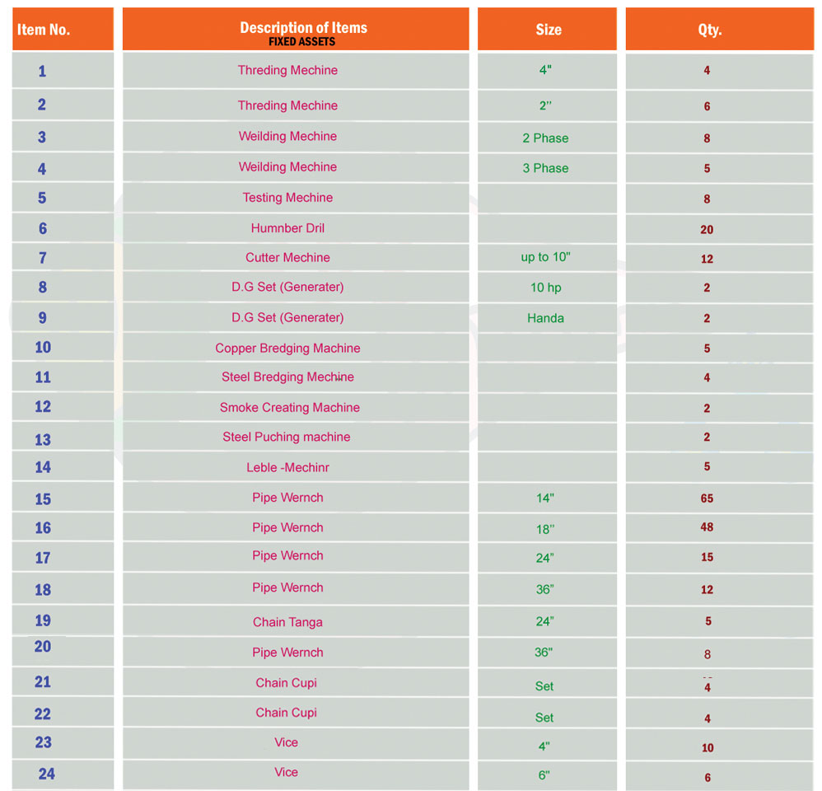
Task: Select the Description of Items header
Action: pyautogui.click(x=303, y=29)
